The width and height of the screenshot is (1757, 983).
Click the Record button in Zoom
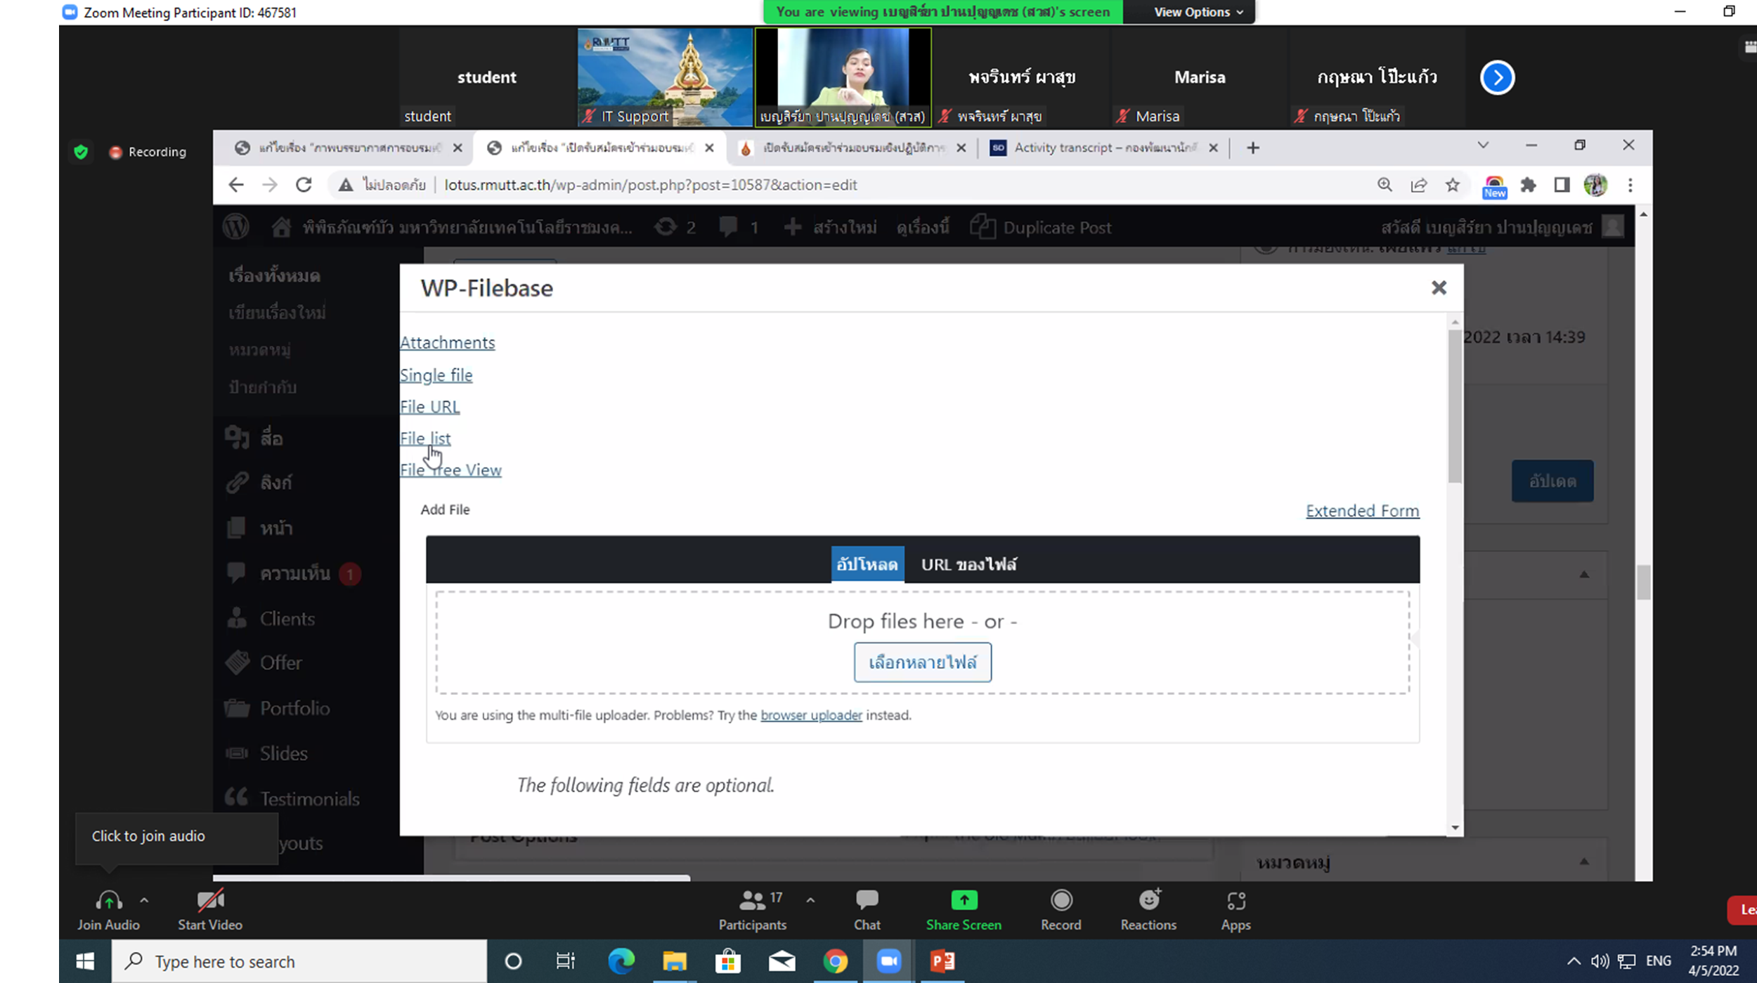[1061, 910]
